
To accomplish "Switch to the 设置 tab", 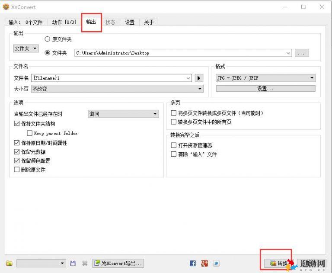I will pos(130,22).
